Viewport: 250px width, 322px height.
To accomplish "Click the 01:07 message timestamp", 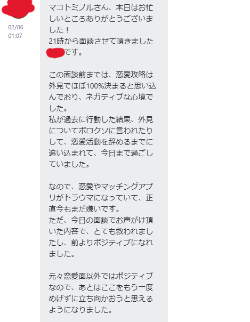I will (15, 36).
